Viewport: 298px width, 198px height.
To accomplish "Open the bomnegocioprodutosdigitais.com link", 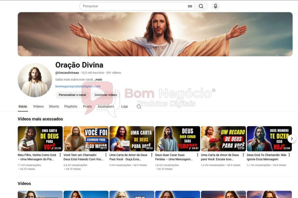I will (x=78, y=86).
